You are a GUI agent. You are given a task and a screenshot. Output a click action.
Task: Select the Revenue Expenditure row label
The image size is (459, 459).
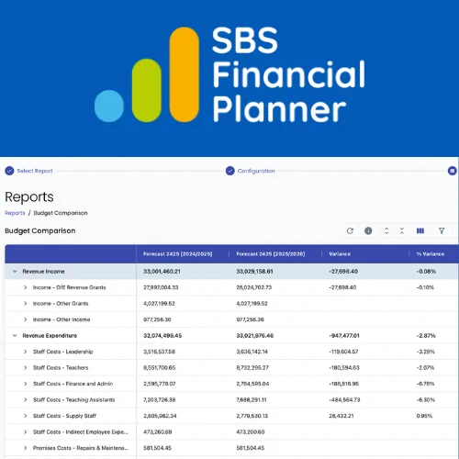(x=50, y=336)
